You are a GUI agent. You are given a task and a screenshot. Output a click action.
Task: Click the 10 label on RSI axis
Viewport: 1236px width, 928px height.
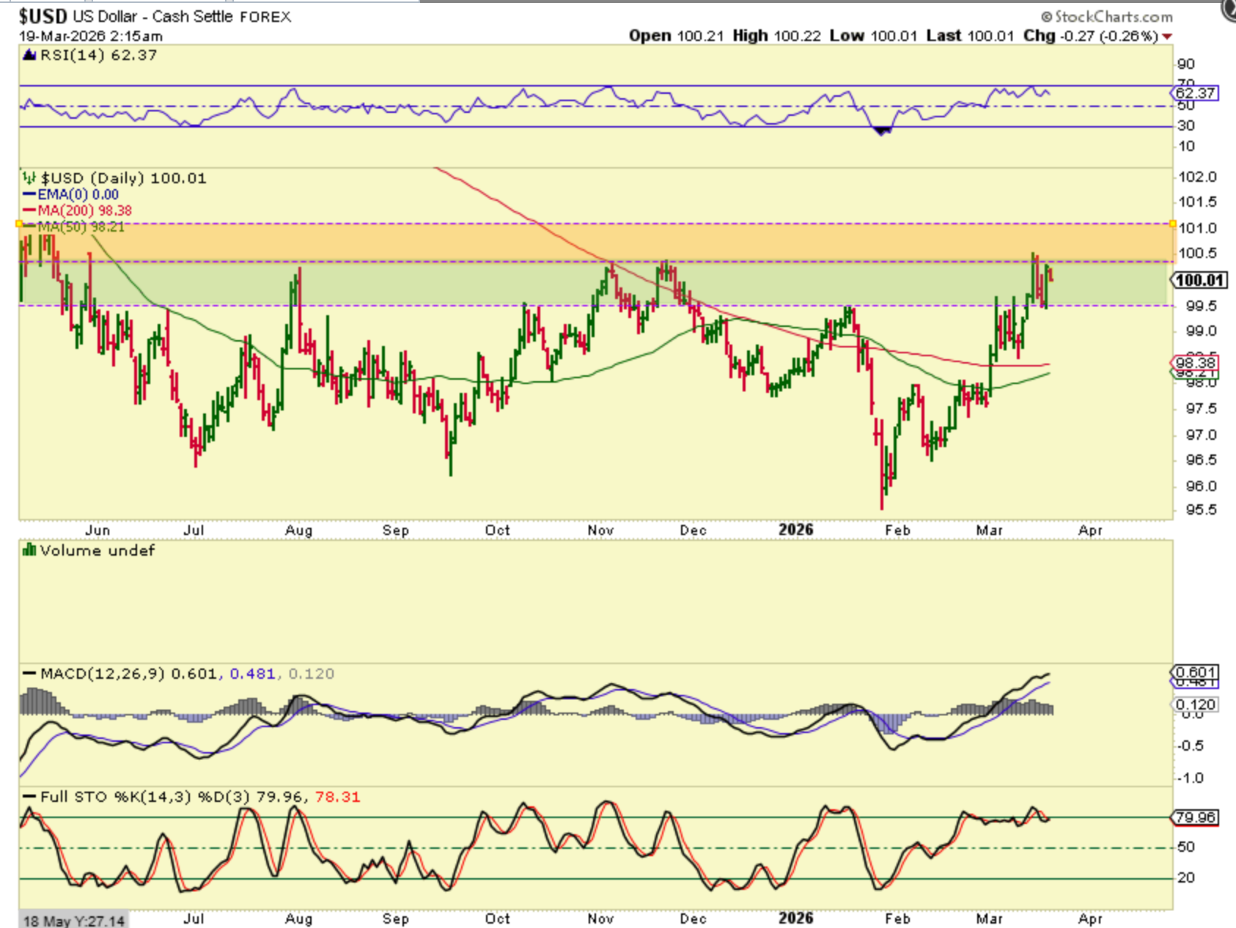tap(1186, 146)
